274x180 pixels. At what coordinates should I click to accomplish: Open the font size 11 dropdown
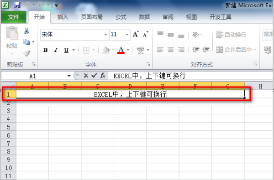coord(127,35)
